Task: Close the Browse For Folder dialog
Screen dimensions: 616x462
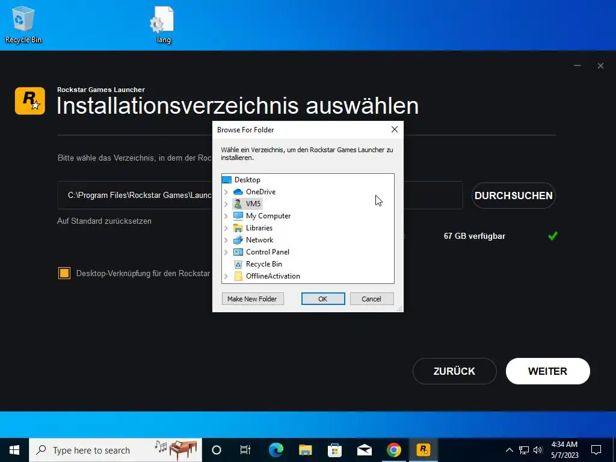Action: pyautogui.click(x=395, y=130)
